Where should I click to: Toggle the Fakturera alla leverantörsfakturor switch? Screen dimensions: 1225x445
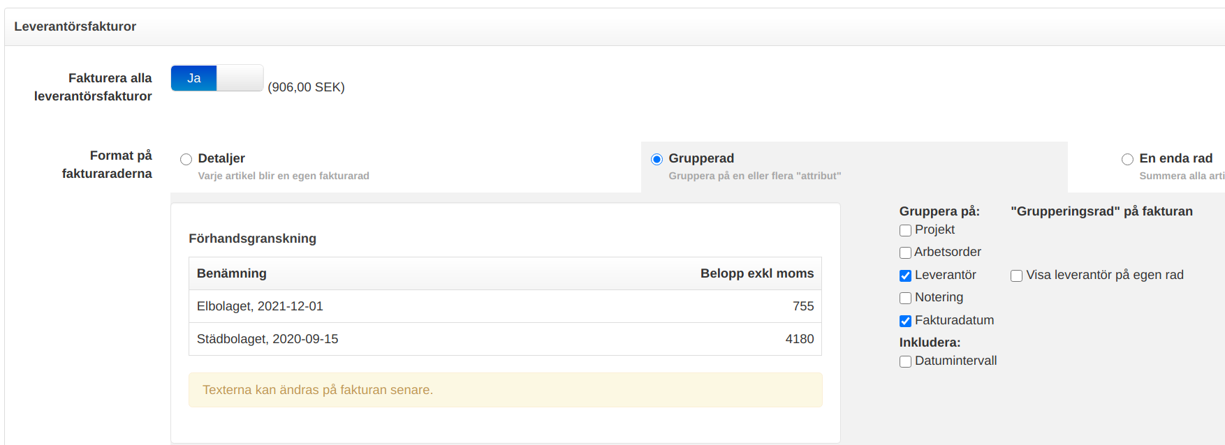[217, 78]
